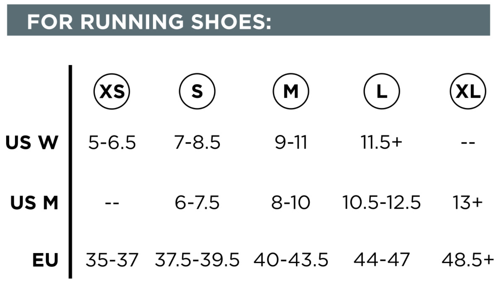Click the 9-11 women's size value
Image resolution: width=498 pixels, height=282 pixels.
pyautogui.click(x=291, y=143)
